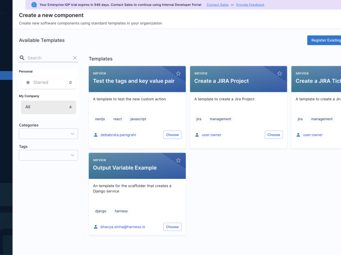Select the All filter under My Company
Viewport: 341px width, 255px height.
49,107
